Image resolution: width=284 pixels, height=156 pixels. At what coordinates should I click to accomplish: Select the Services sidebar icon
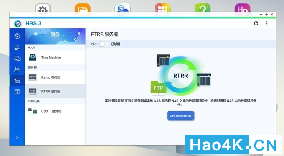17,80
